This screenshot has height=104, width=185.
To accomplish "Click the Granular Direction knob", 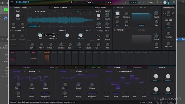I will pos(61,44).
